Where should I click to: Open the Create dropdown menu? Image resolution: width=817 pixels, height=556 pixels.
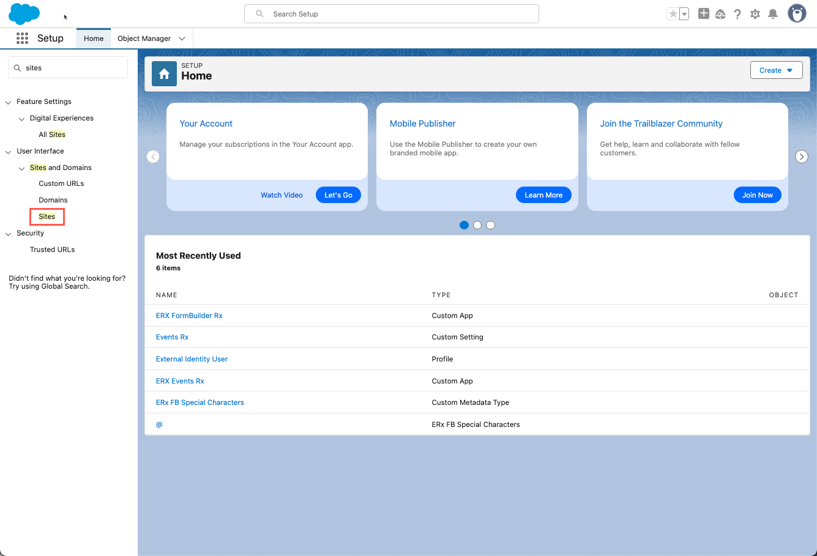776,70
